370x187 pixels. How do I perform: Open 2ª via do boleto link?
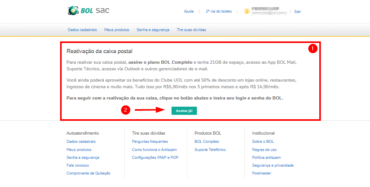tap(219, 11)
